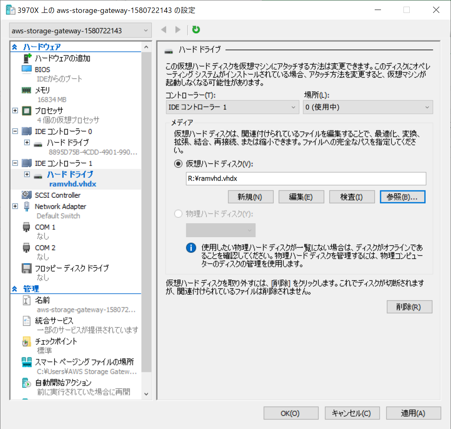The width and height of the screenshot is (451, 429).
Task: Click the hard drive icon under IDE コントローラー 0
Action: [38, 144]
